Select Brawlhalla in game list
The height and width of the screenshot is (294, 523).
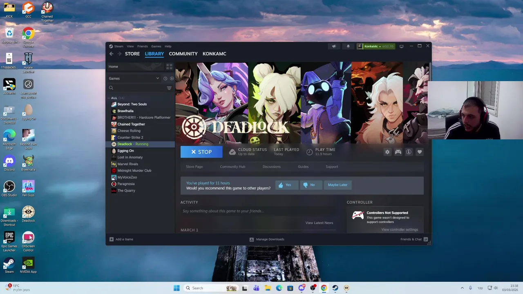click(141, 111)
